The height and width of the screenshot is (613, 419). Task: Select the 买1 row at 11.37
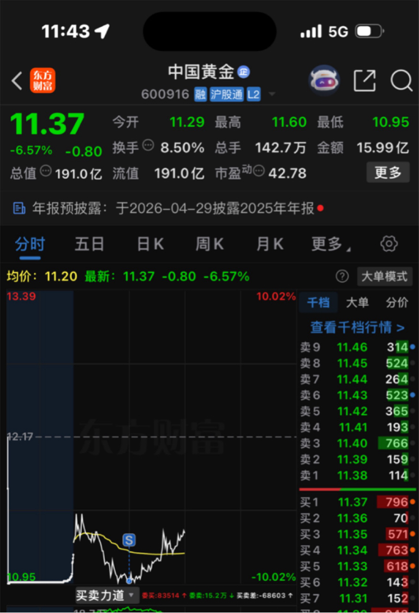(357, 502)
